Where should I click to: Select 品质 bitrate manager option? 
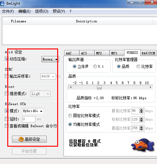pyautogui.click(x=119, y=66)
